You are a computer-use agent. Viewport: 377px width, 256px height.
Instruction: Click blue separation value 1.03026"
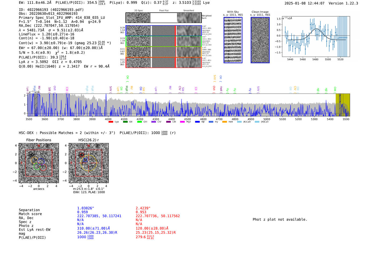click(86, 208)
